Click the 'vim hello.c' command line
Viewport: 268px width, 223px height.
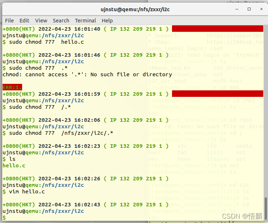click(24, 192)
